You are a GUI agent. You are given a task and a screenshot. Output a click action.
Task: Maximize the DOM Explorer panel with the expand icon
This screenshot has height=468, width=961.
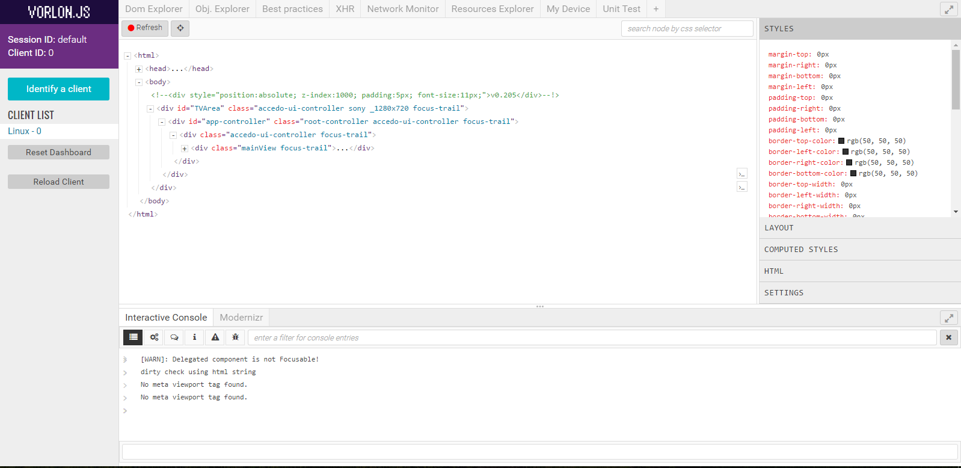tap(948, 9)
